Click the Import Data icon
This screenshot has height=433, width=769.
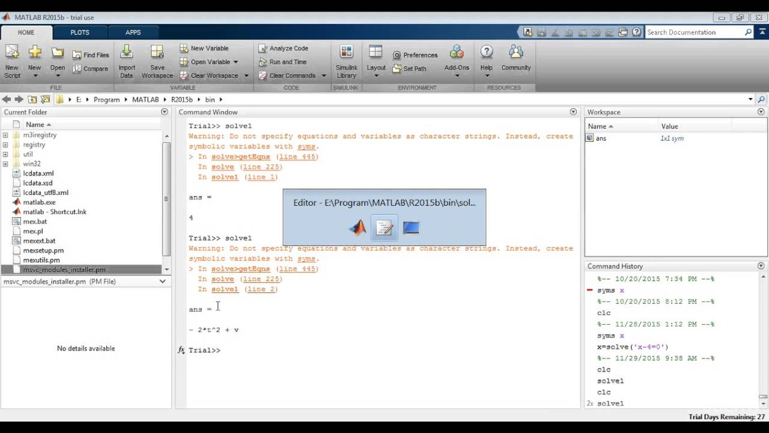pos(127,53)
